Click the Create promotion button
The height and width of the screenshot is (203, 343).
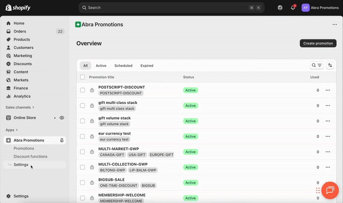pos(318,43)
